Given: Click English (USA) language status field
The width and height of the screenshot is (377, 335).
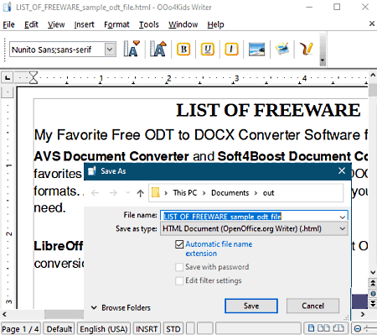Looking at the screenshot, I should [104, 329].
